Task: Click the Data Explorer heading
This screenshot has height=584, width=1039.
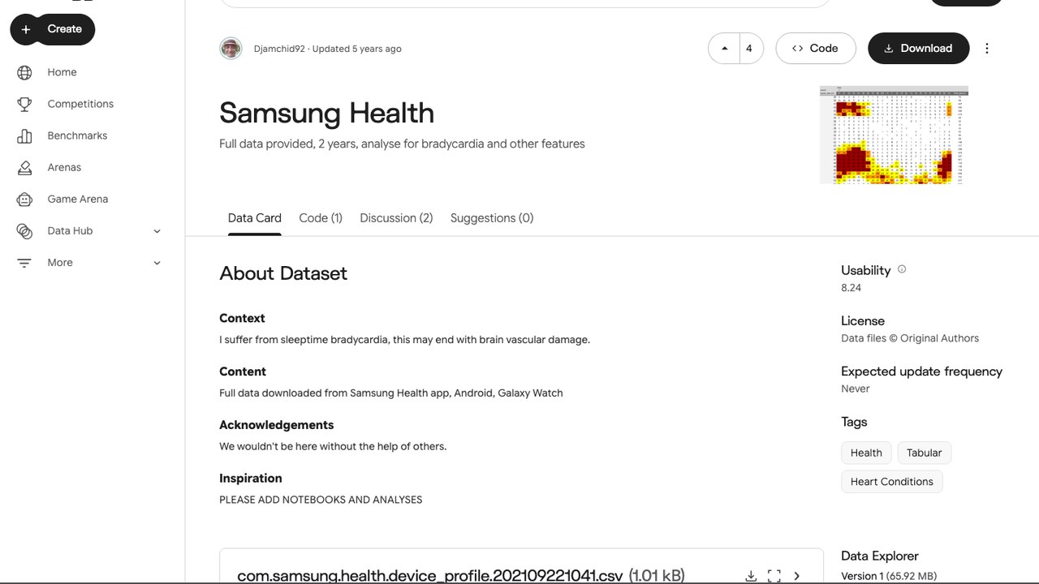Action: [x=880, y=556]
